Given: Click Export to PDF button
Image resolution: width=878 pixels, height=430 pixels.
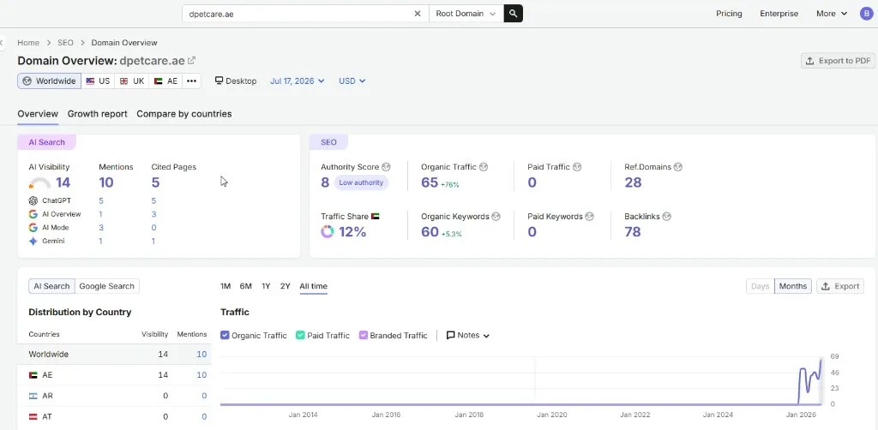Looking at the screenshot, I should click(839, 61).
